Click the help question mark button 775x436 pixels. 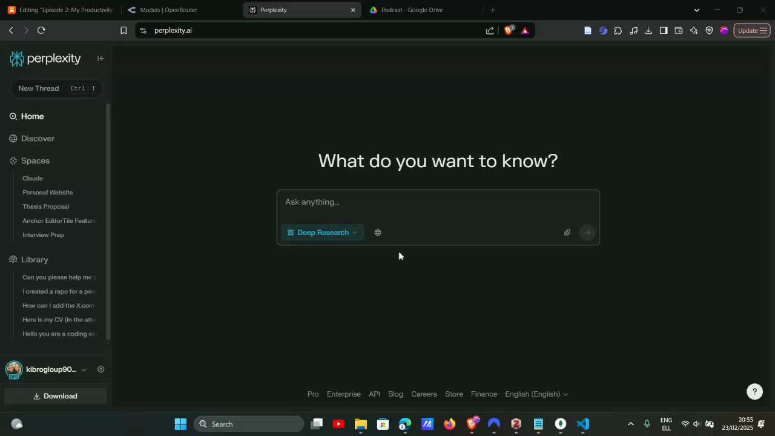pos(754,392)
